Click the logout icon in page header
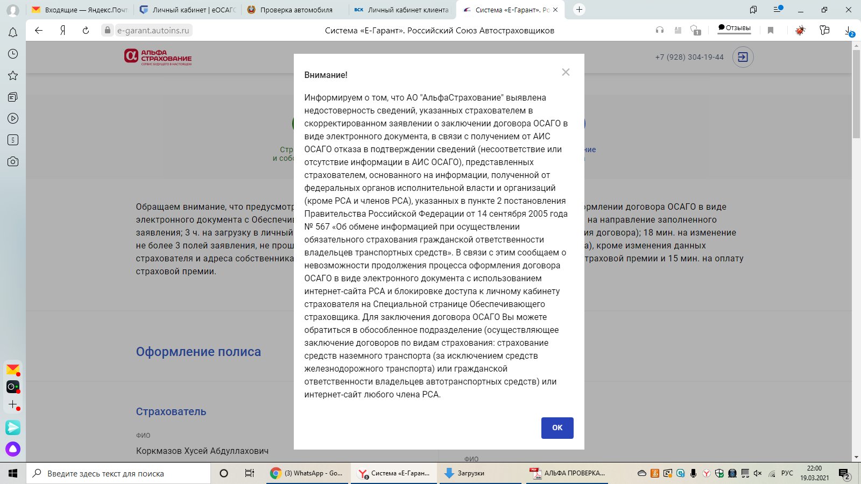 pyautogui.click(x=743, y=57)
